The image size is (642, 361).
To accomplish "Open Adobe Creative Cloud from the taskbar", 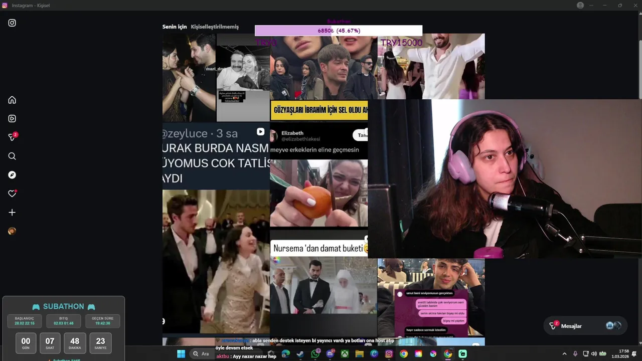I will [418, 354].
